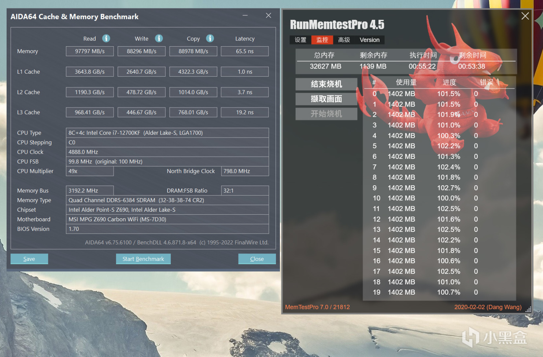Minimize the AIDA64 benchmark window
Image resolution: width=543 pixels, height=357 pixels.
(245, 15)
